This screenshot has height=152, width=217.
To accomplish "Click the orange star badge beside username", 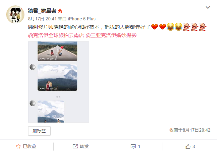I will pyautogui.click(x=60, y=11).
